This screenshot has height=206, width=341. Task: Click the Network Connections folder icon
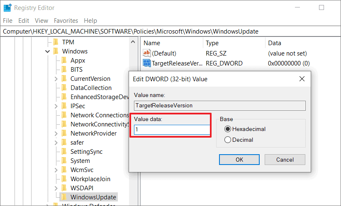(x=64, y=115)
